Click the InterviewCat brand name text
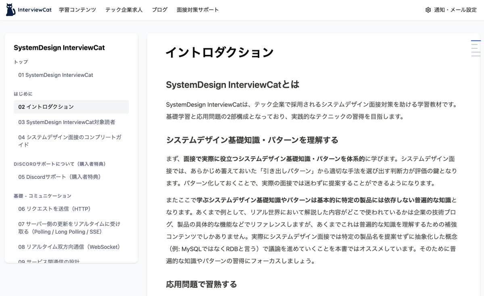Viewport: 484px width, 296px height. pos(35,10)
